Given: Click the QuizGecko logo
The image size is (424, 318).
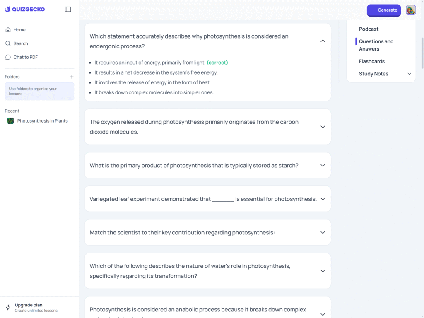Looking at the screenshot, I should (25, 9).
